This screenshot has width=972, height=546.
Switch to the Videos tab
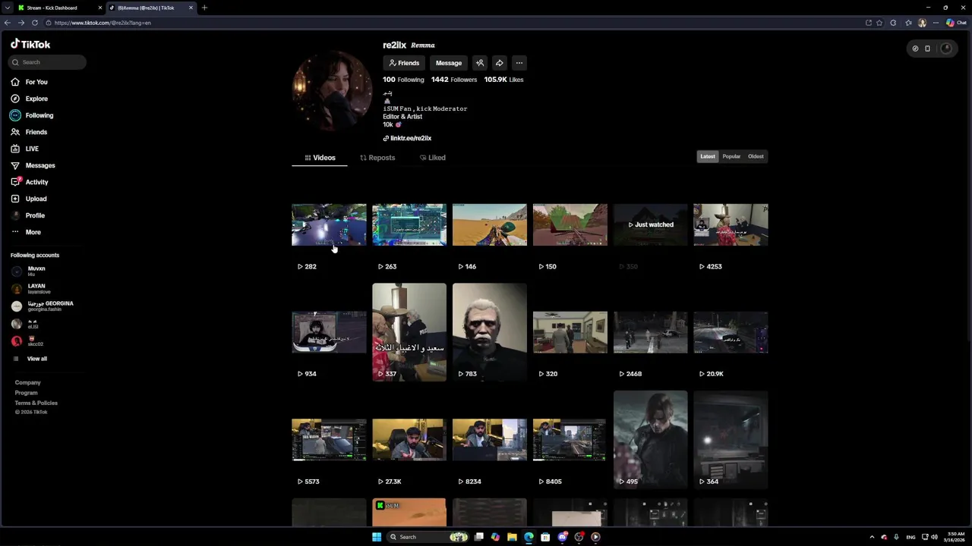(320, 158)
